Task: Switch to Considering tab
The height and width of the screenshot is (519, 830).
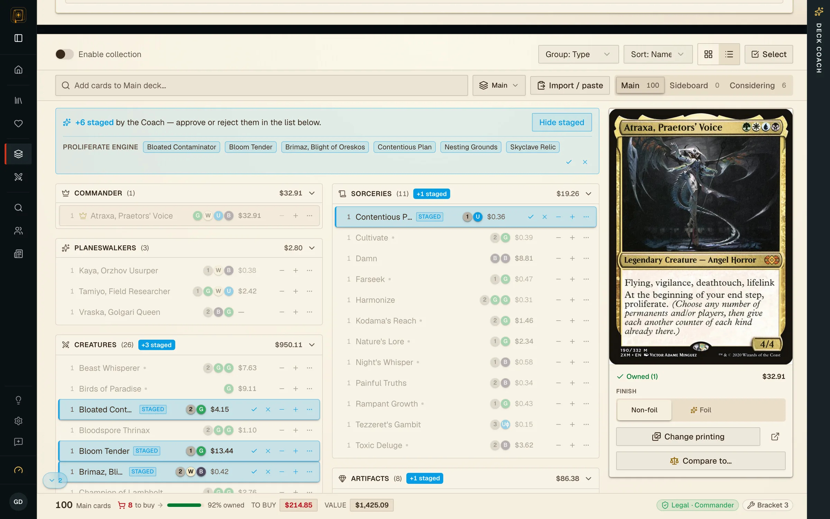Action: (758, 85)
